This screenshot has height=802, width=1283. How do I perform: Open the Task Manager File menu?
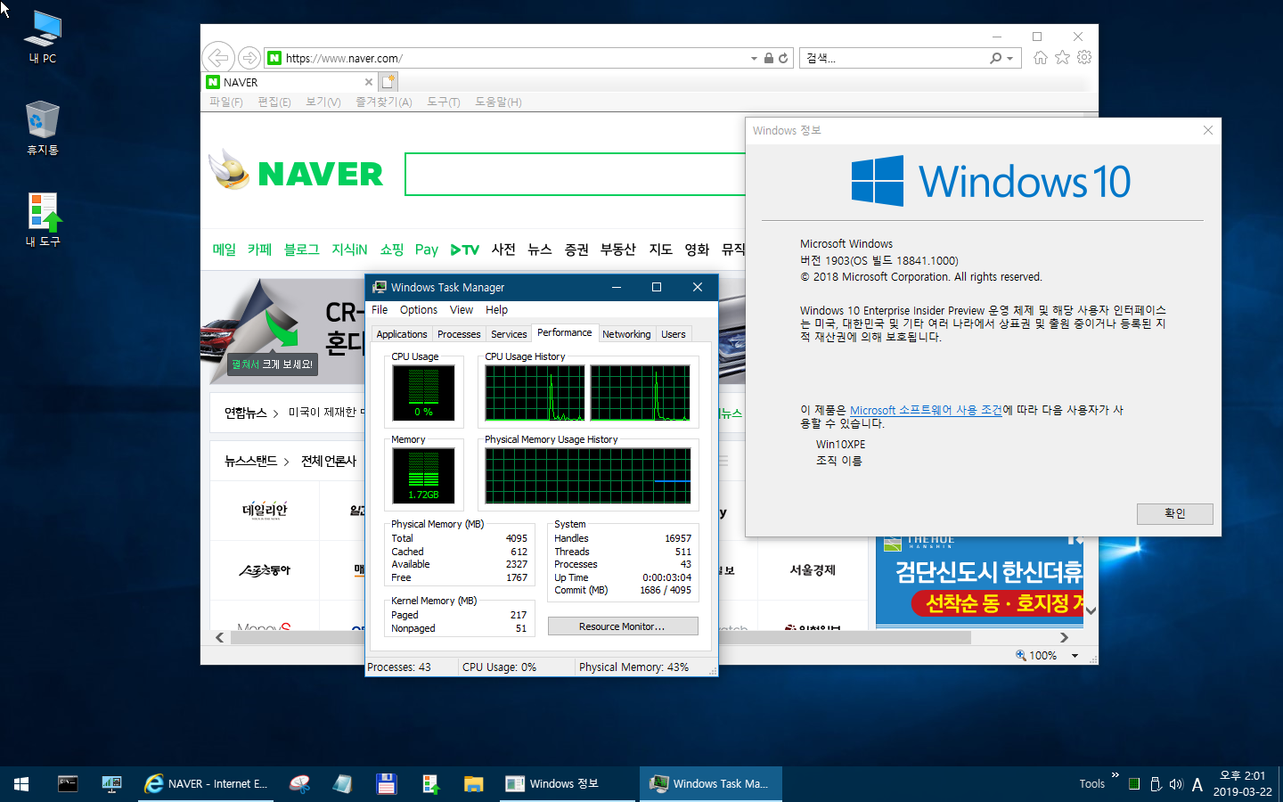(380, 310)
